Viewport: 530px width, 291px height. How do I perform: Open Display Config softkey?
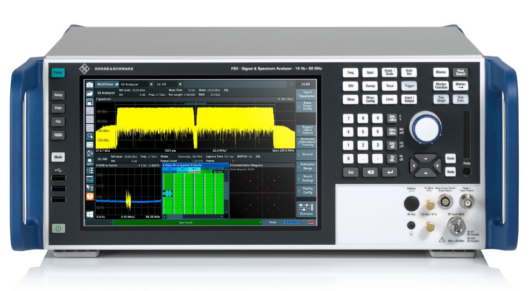click(x=306, y=190)
